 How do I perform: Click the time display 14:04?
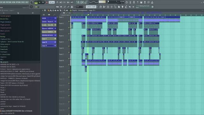[x=82, y=2]
